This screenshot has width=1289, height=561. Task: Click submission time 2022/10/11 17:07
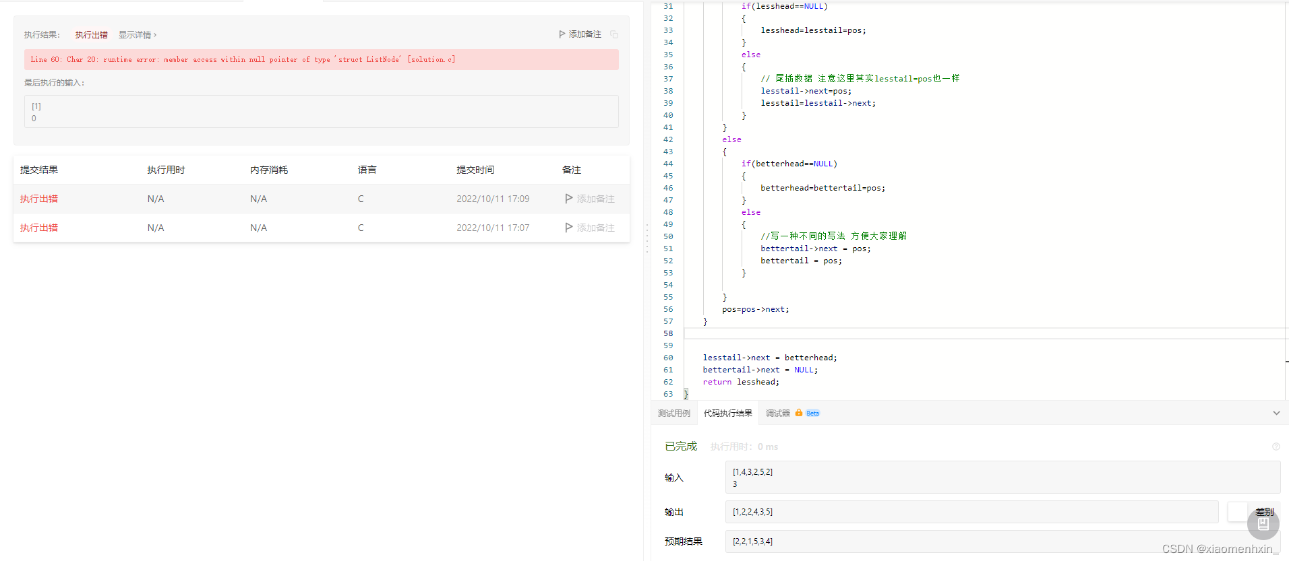493,228
